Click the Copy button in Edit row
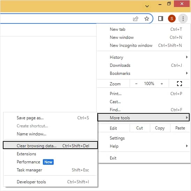191x191 pixels. [160, 128]
